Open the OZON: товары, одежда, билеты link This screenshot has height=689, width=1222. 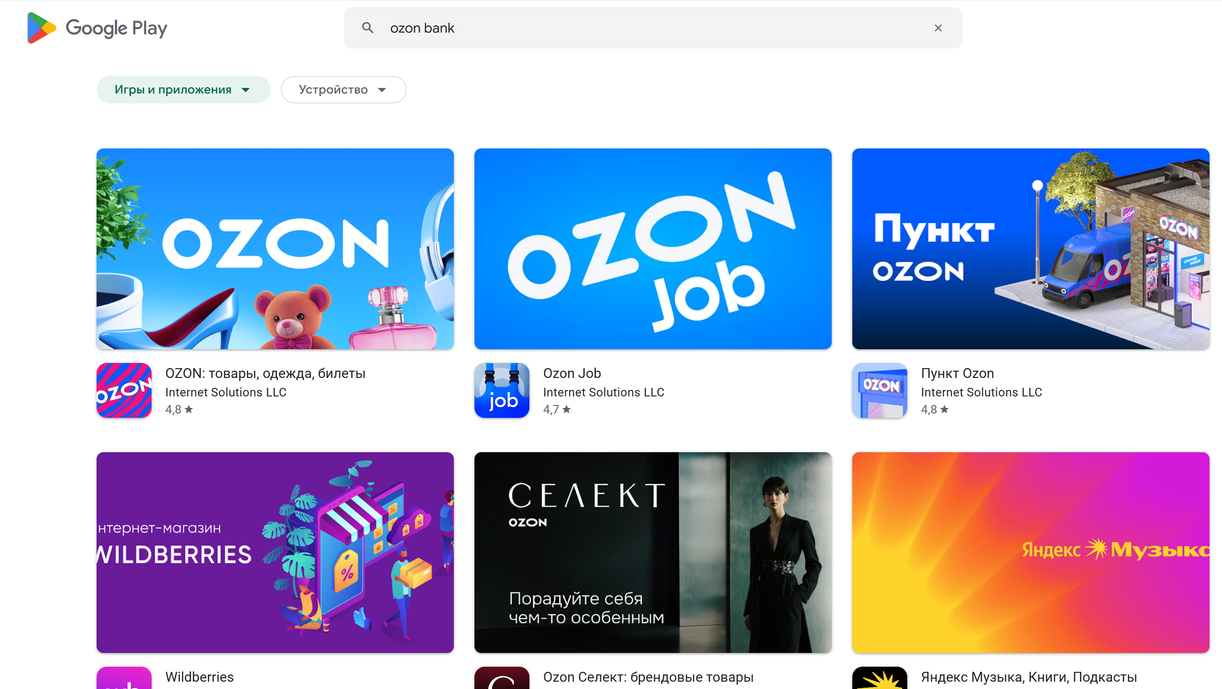click(x=265, y=373)
